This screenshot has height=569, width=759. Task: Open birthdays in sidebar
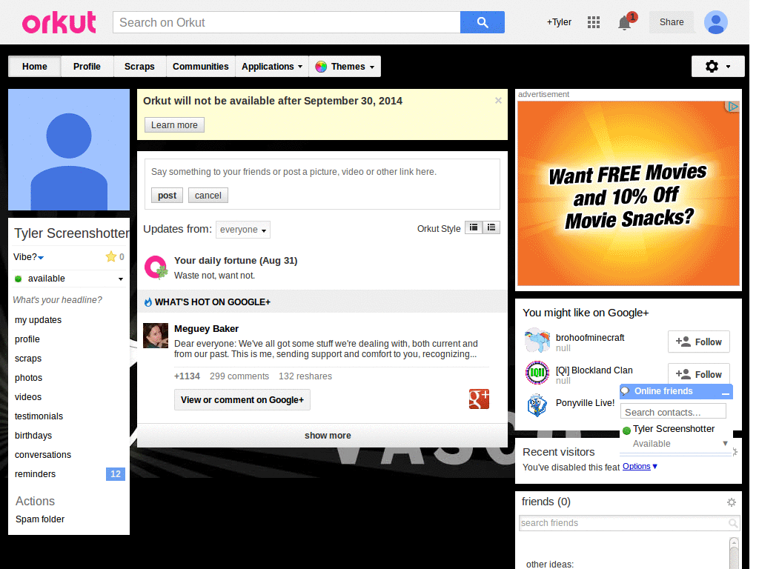[x=33, y=436]
